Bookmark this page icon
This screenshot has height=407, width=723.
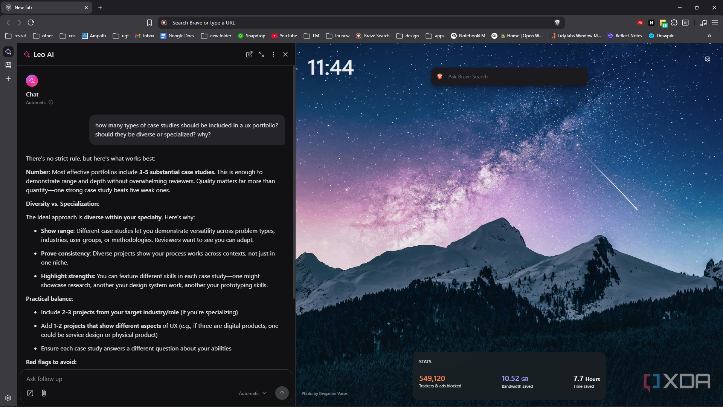point(149,23)
